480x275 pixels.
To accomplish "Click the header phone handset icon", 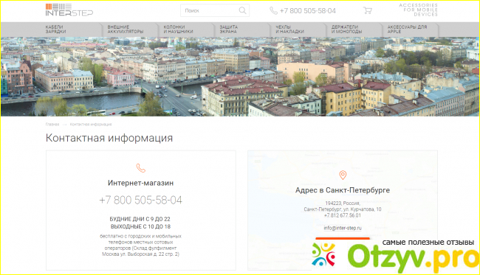I will coord(273,11).
